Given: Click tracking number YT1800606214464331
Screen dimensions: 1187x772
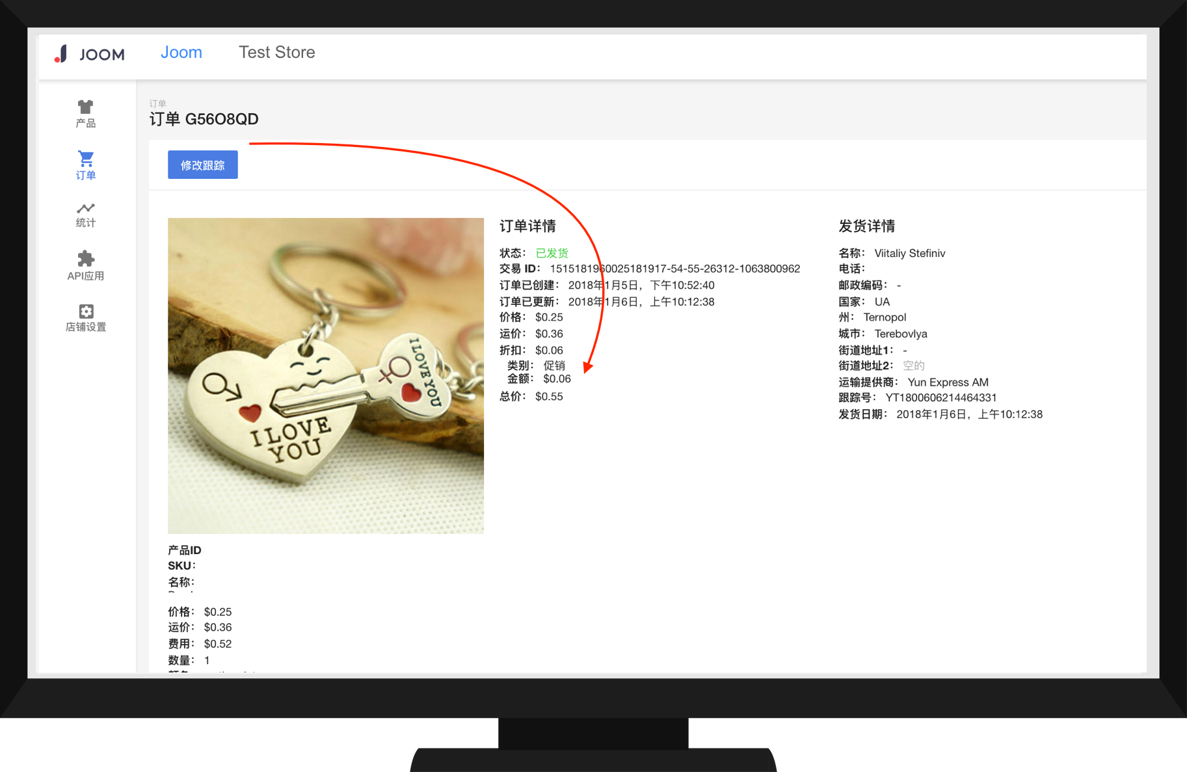Looking at the screenshot, I should coord(940,397).
